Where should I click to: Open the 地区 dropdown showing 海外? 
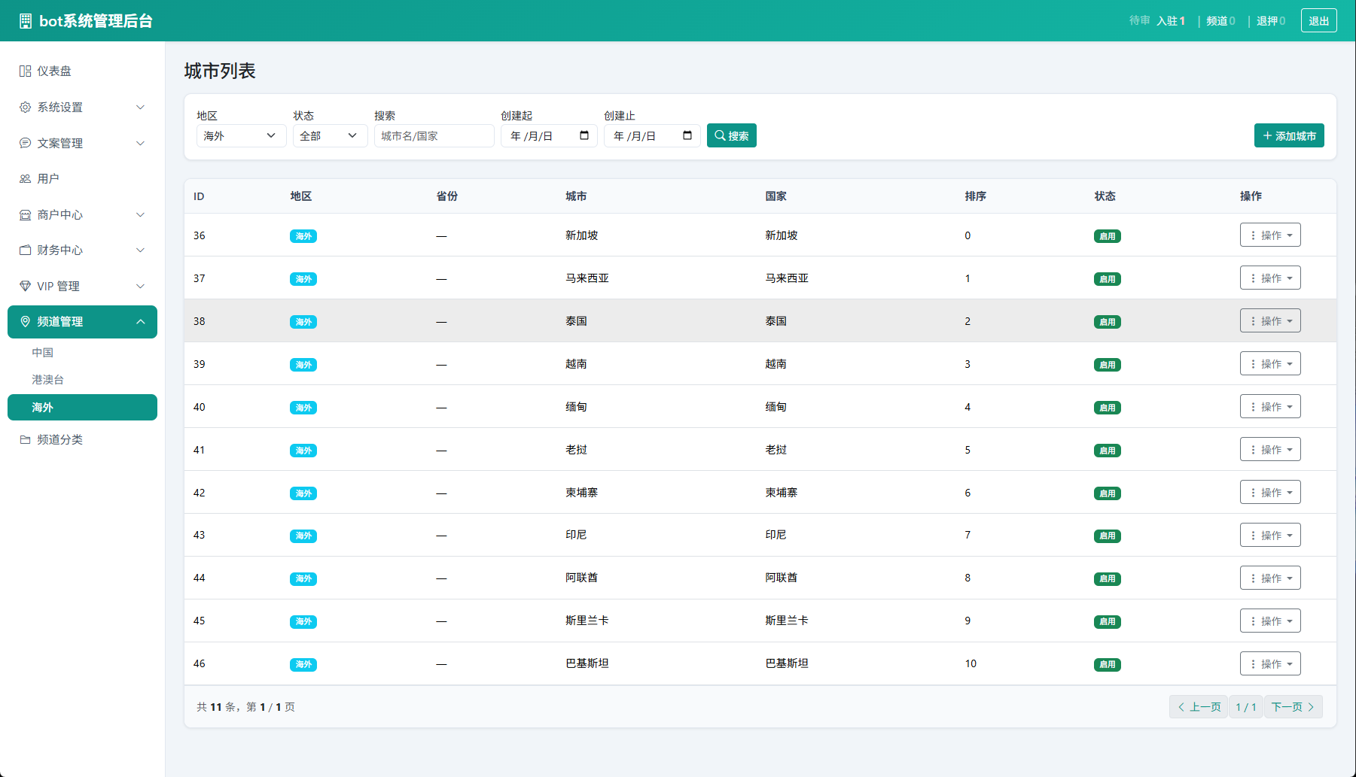[241, 136]
